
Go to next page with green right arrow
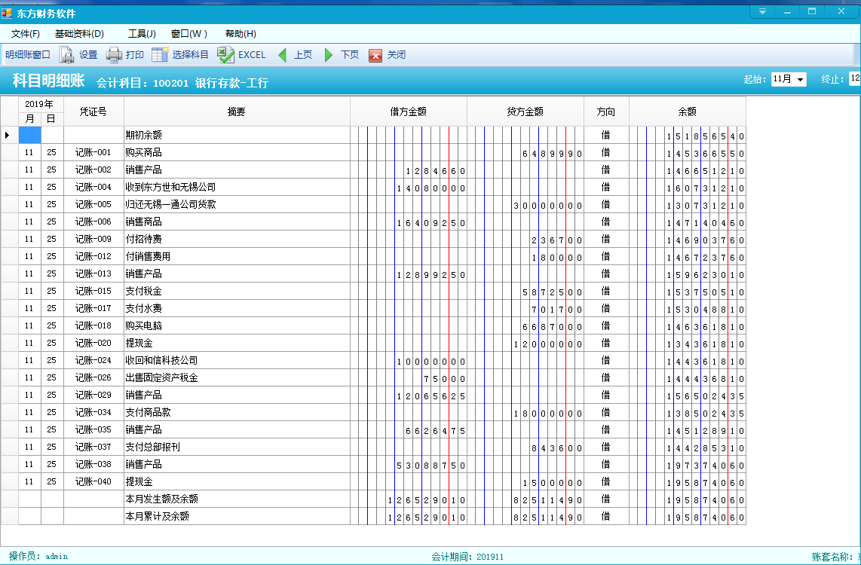point(329,55)
